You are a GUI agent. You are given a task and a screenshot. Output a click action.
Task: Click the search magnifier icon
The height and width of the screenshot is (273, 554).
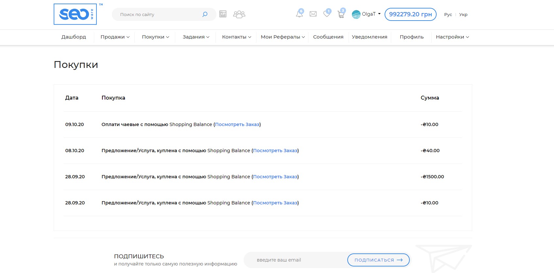coord(205,14)
